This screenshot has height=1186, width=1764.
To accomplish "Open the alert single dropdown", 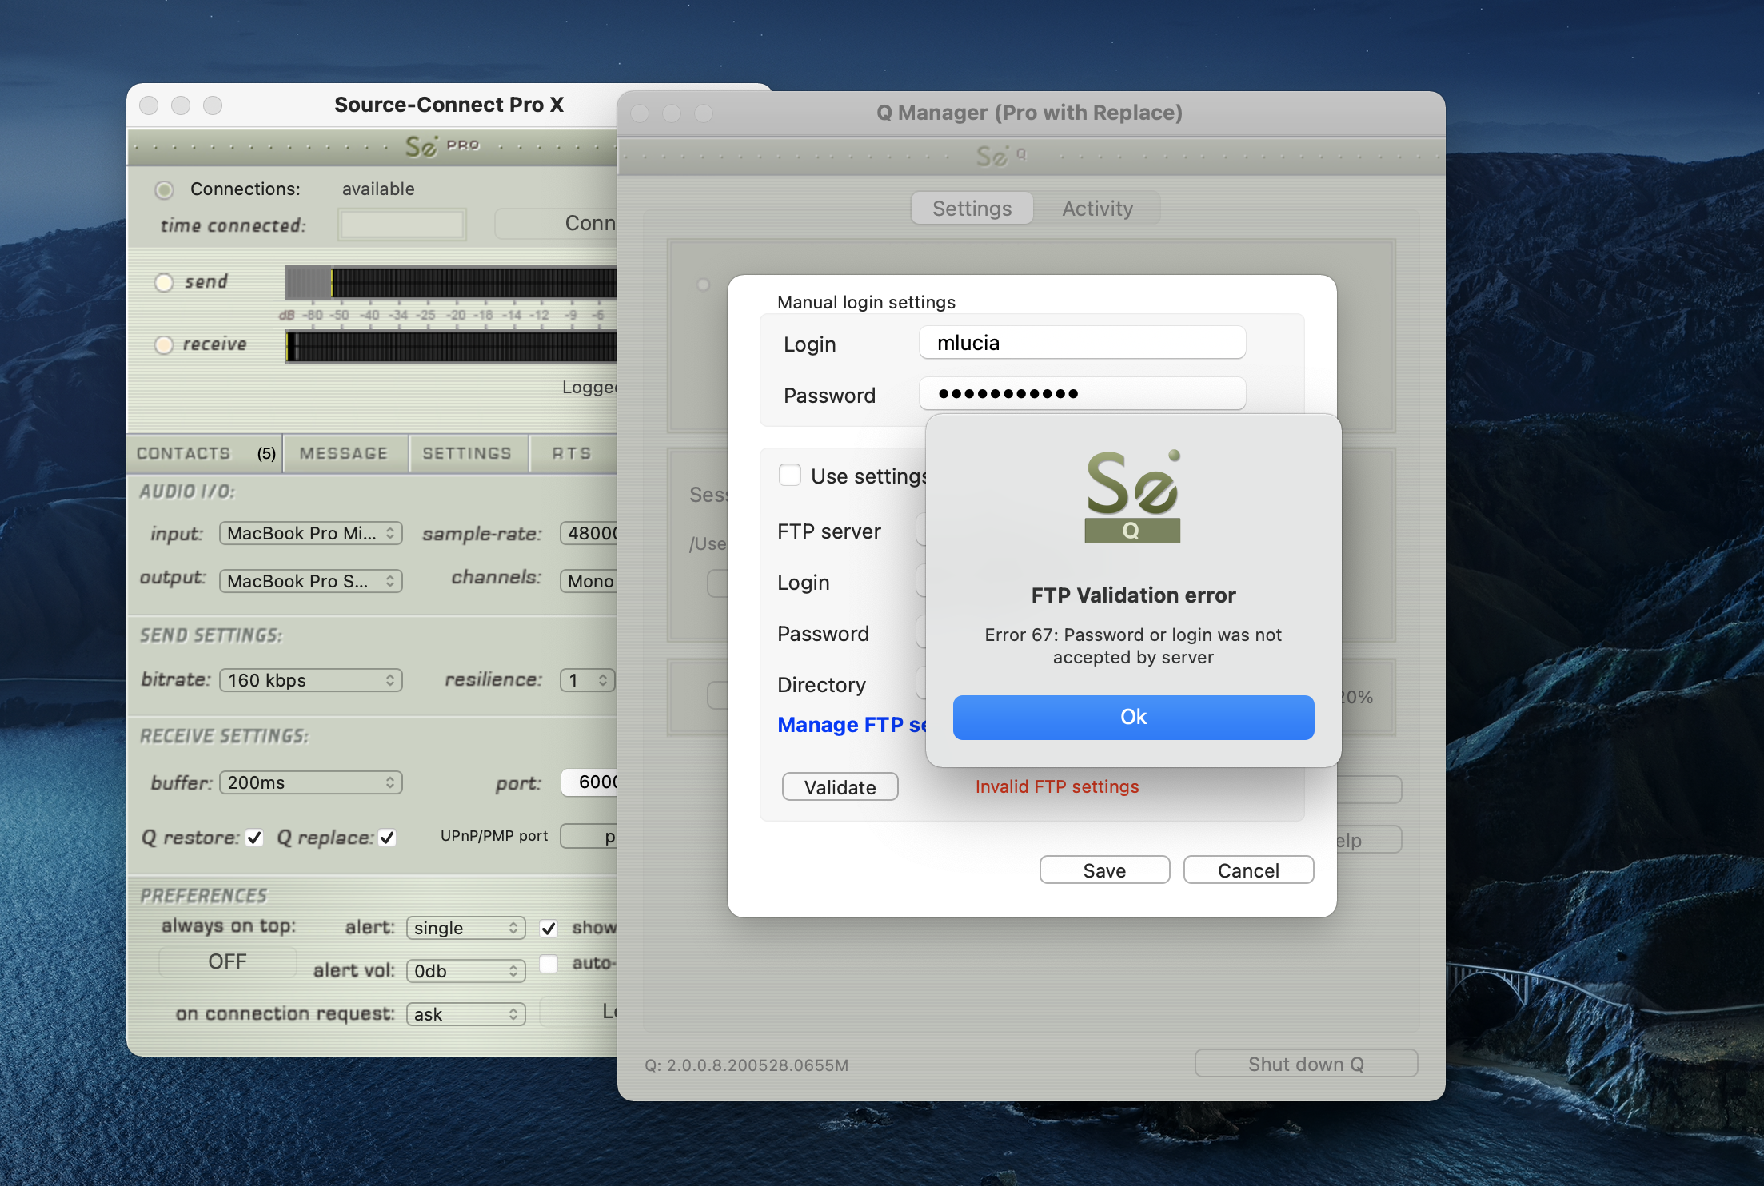I will 465,928.
